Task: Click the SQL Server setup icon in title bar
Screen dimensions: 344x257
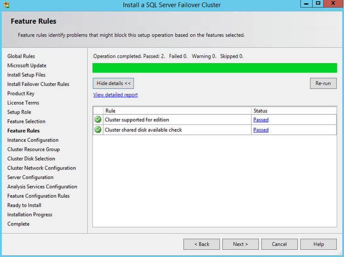Action: coord(6,5)
